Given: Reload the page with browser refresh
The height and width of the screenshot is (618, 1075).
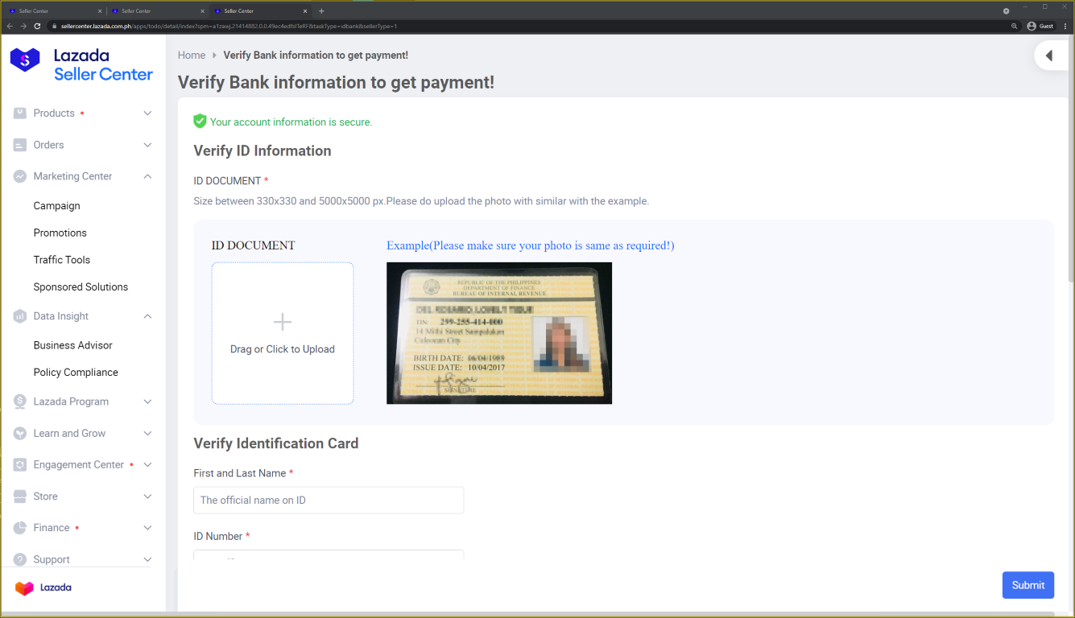Looking at the screenshot, I should point(37,26).
